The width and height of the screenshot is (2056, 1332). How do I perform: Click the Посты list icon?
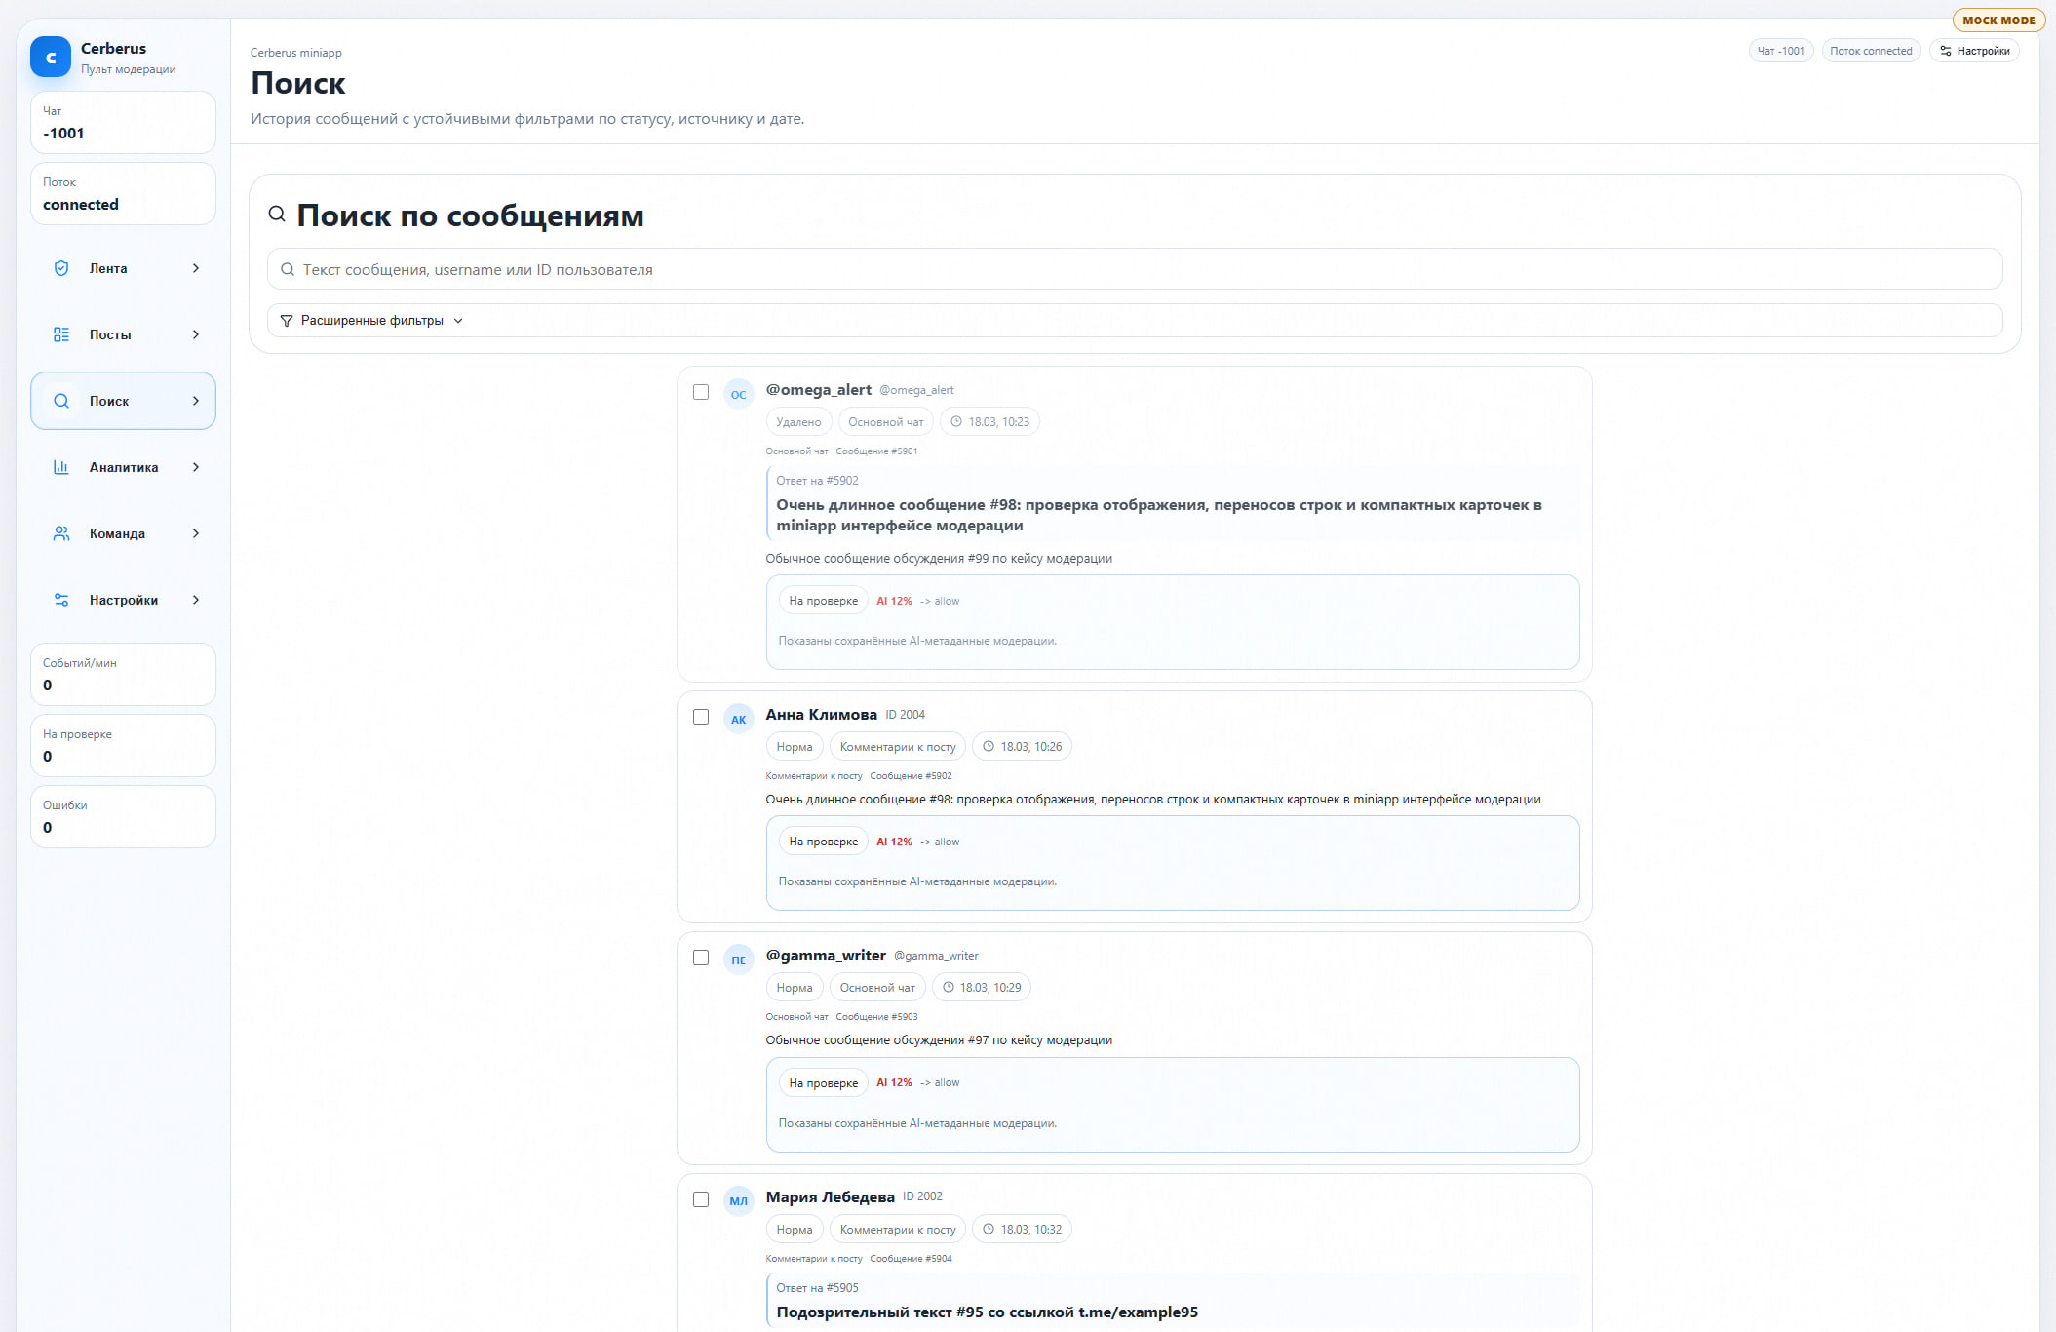point(61,334)
